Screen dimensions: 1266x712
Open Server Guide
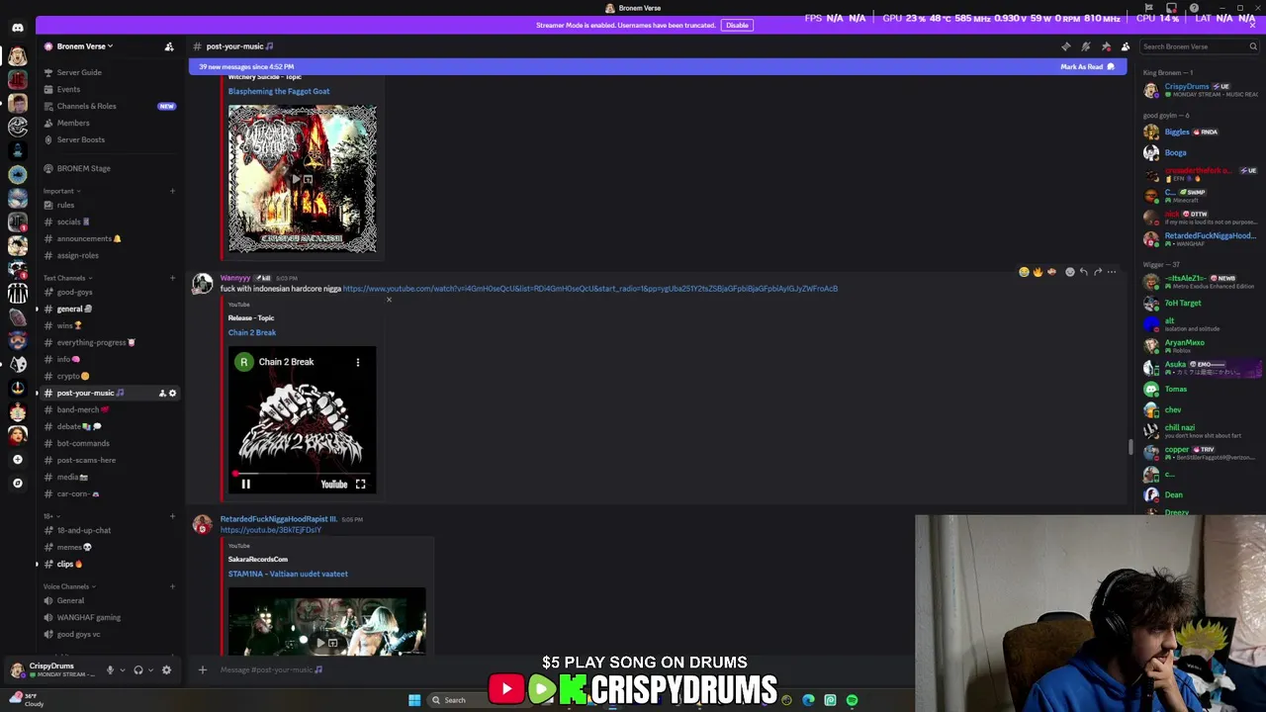(109, 72)
